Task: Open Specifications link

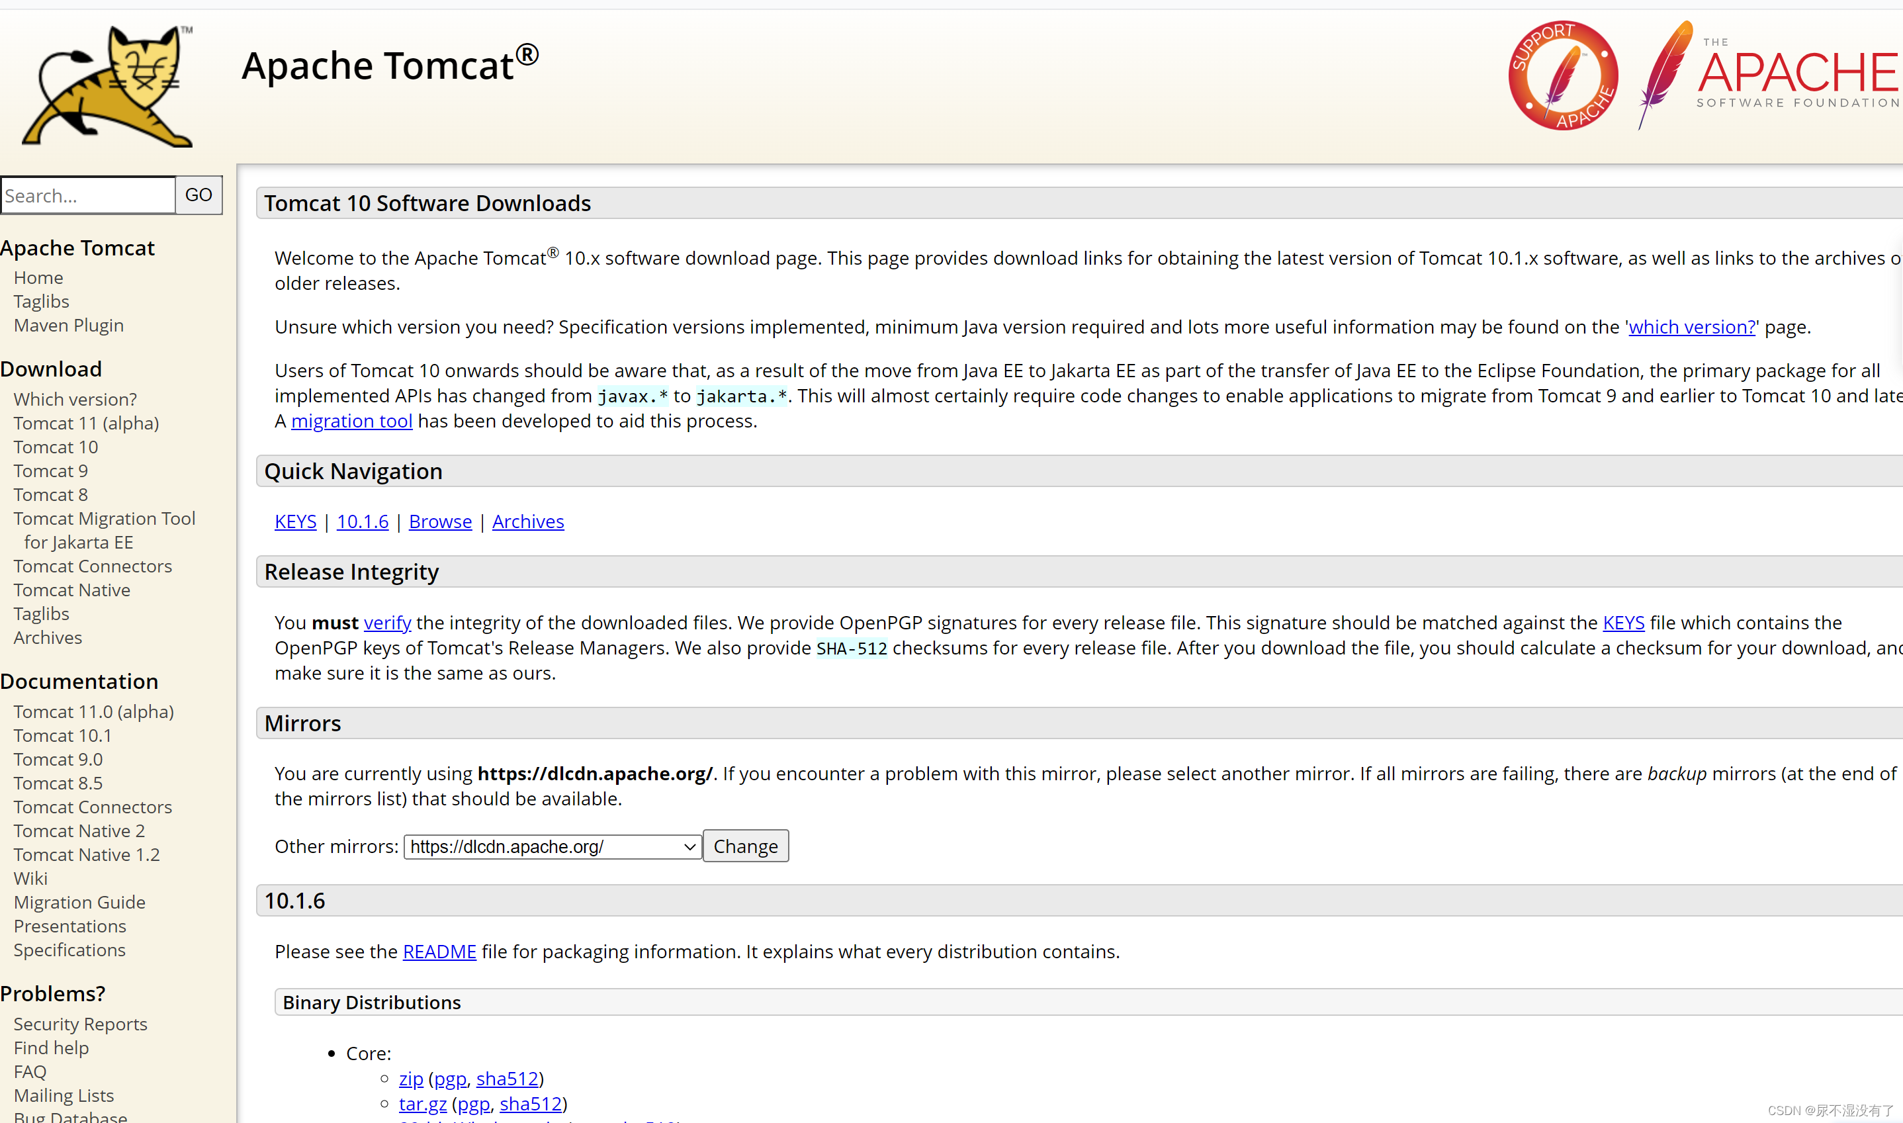Action: pyautogui.click(x=69, y=950)
